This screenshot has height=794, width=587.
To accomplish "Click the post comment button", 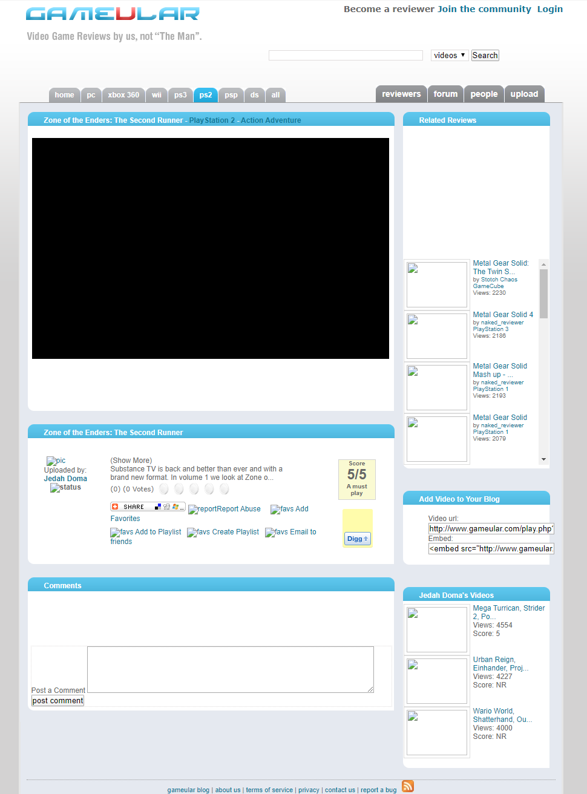I will click(x=58, y=701).
